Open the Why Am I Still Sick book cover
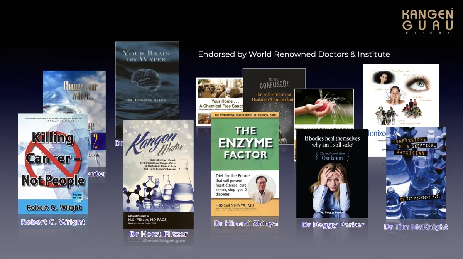Viewport: 463px width, 259px height. (332, 173)
